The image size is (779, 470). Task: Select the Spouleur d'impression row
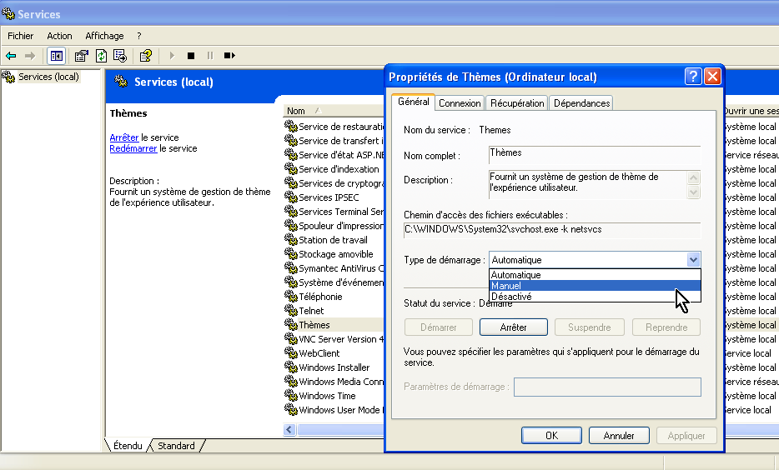tap(334, 225)
